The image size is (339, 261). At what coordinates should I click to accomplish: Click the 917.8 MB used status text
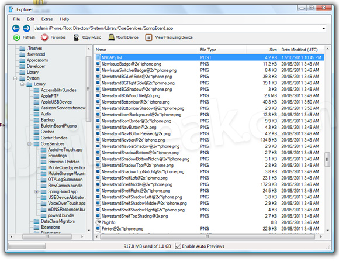click(x=147, y=246)
